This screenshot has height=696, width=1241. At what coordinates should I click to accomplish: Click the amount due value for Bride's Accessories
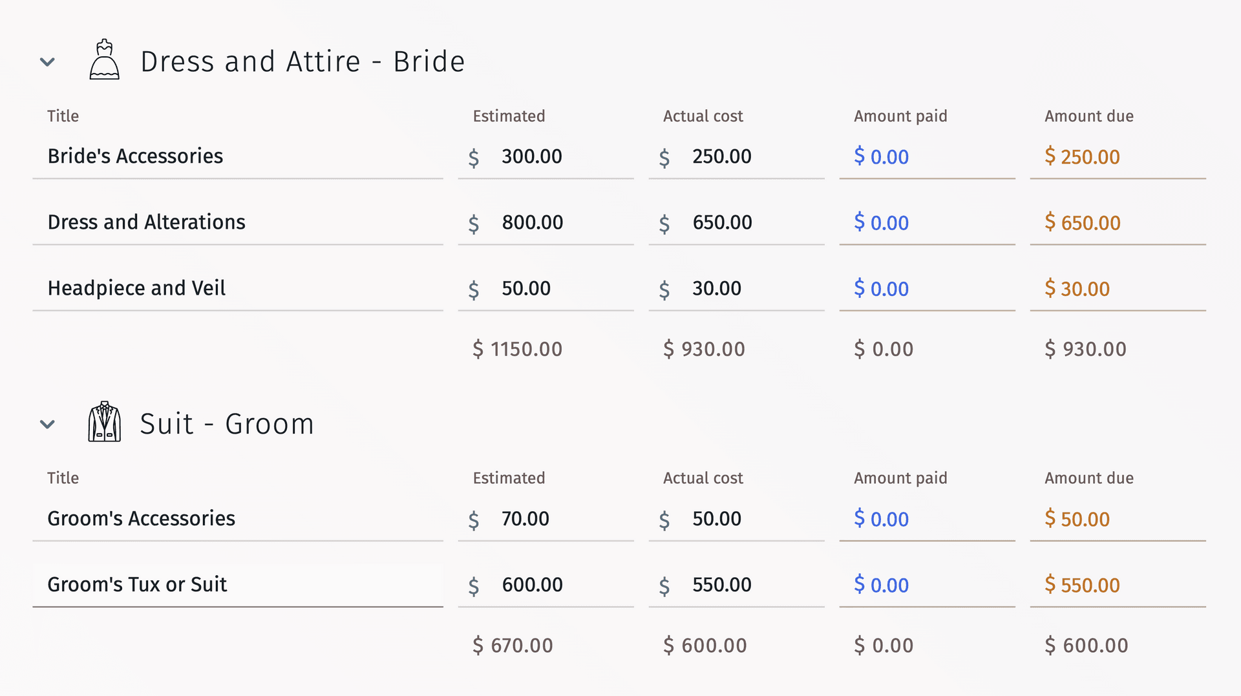[x=1081, y=156]
